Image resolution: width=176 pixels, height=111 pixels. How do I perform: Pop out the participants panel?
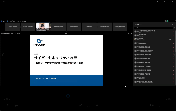tap(173, 24)
